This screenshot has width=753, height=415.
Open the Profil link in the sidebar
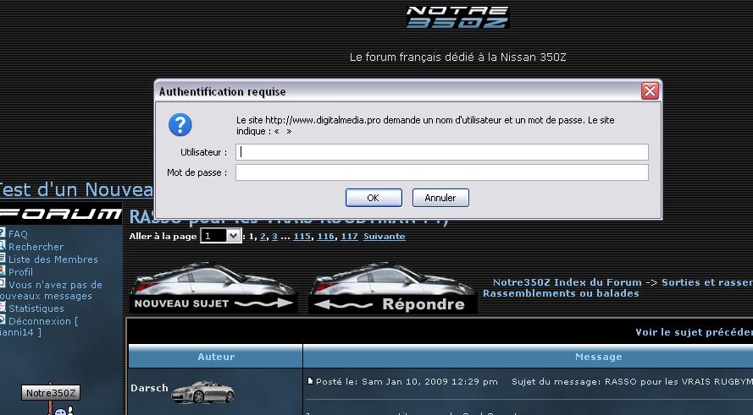21,272
